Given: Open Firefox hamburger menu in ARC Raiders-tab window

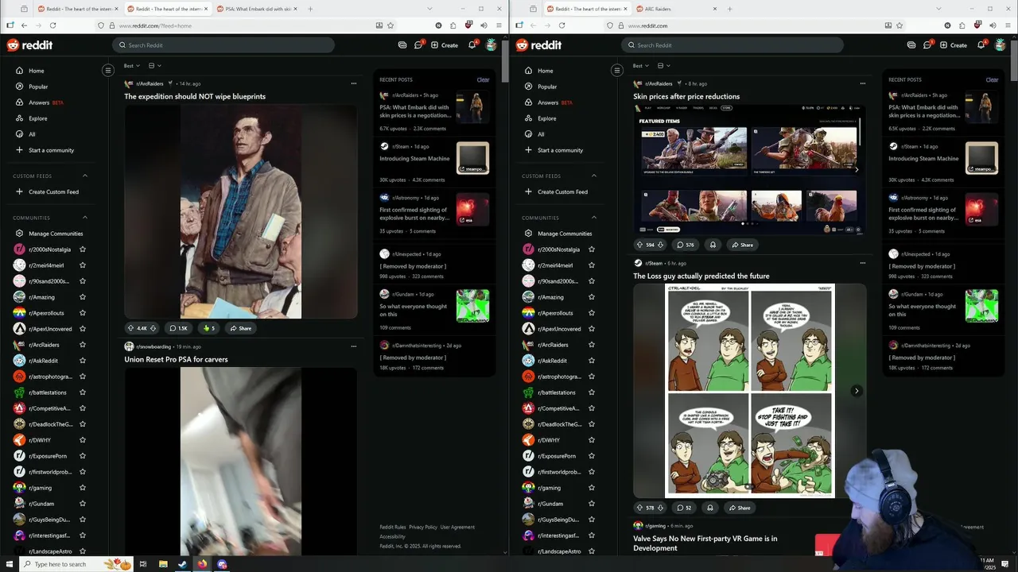Looking at the screenshot, I should point(1006,25).
